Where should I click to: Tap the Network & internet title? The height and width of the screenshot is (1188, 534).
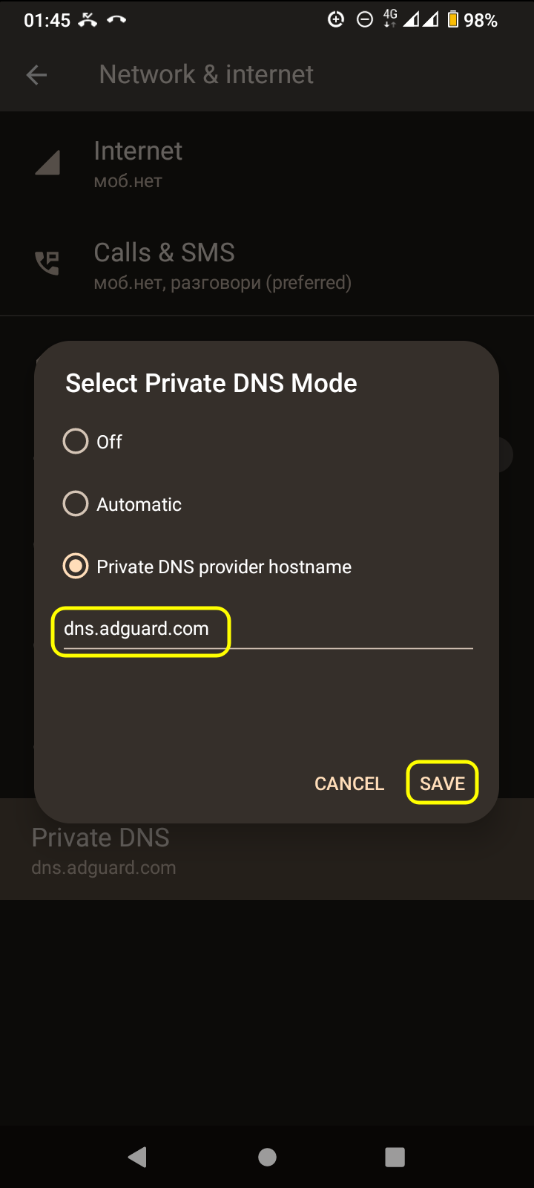(206, 75)
